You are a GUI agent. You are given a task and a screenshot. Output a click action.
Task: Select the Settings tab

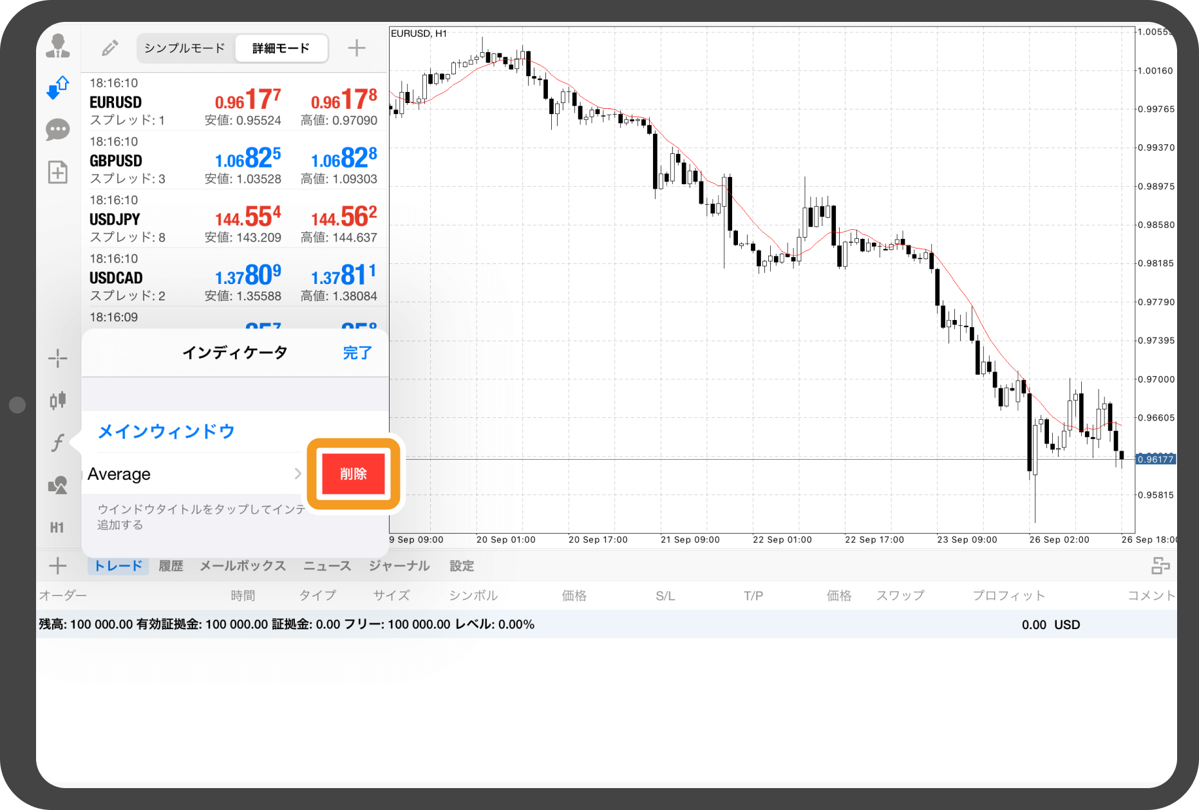click(x=462, y=566)
